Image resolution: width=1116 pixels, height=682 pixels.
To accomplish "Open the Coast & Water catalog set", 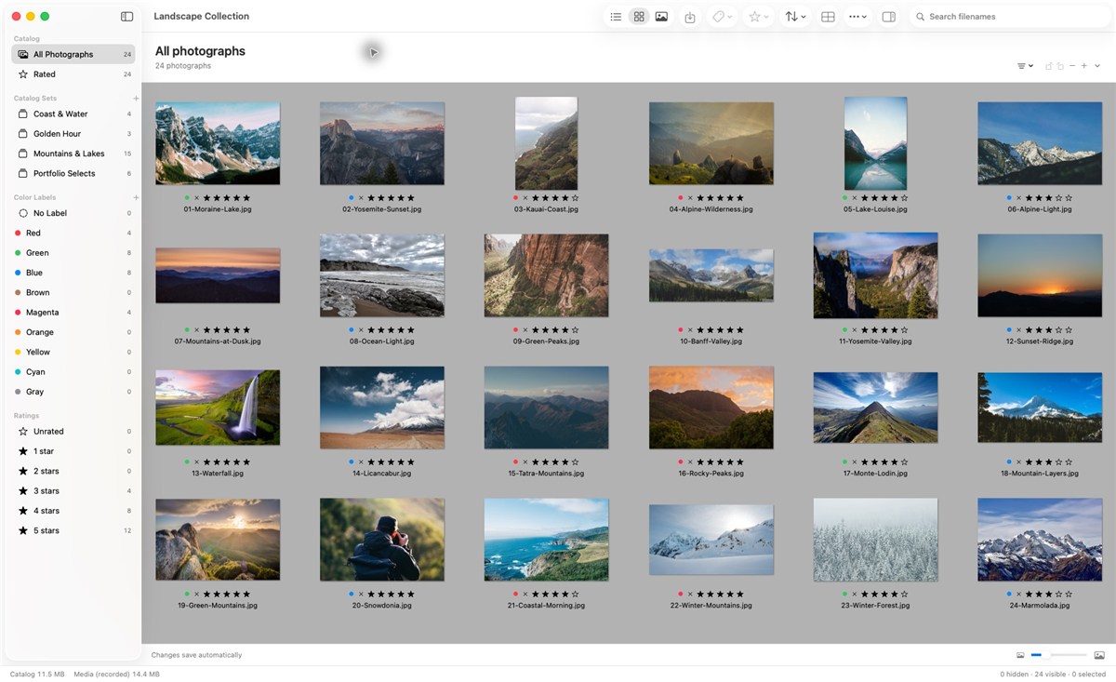I will click(x=73, y=114).
